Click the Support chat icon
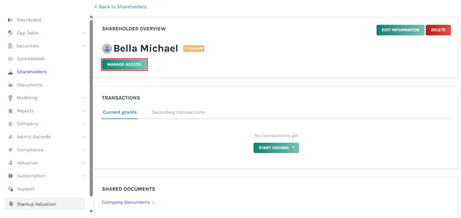461x218 pixels. (x=10, y=189)
